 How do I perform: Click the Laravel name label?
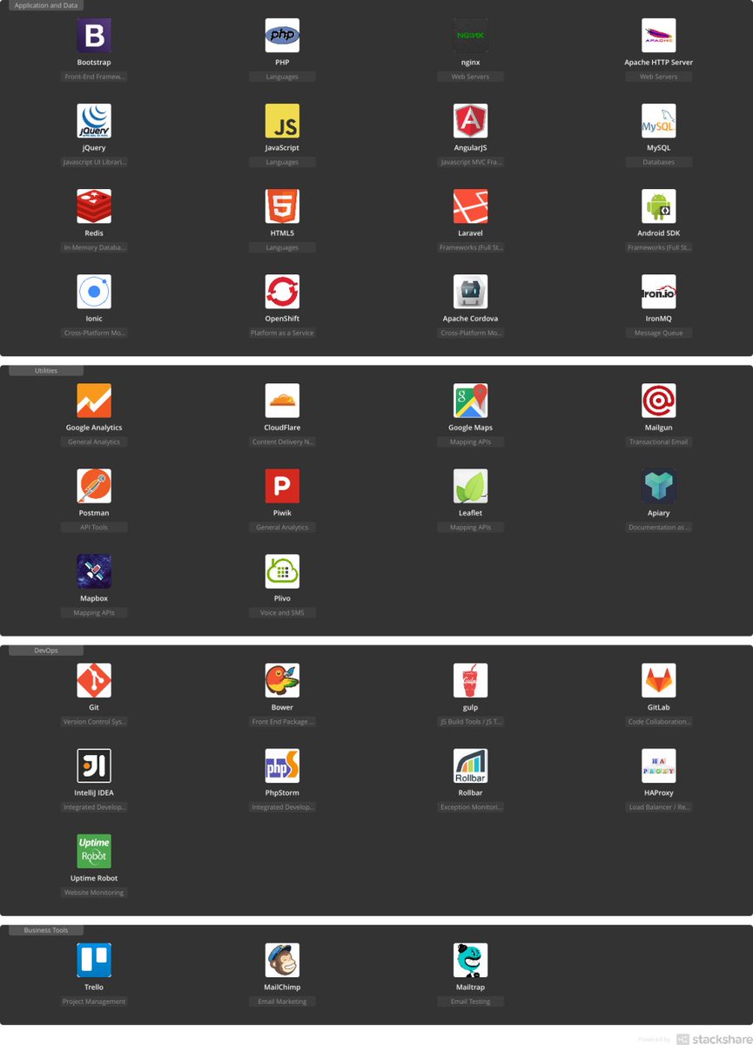[471, 233]
